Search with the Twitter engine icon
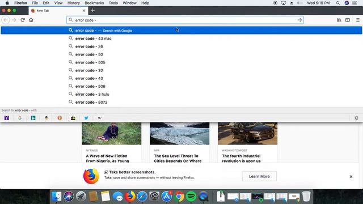Image resolution: width=363 pixels, height=204 pixels. click(x=86, y=118)
